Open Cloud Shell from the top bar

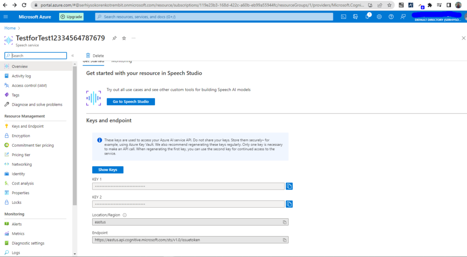343,17
